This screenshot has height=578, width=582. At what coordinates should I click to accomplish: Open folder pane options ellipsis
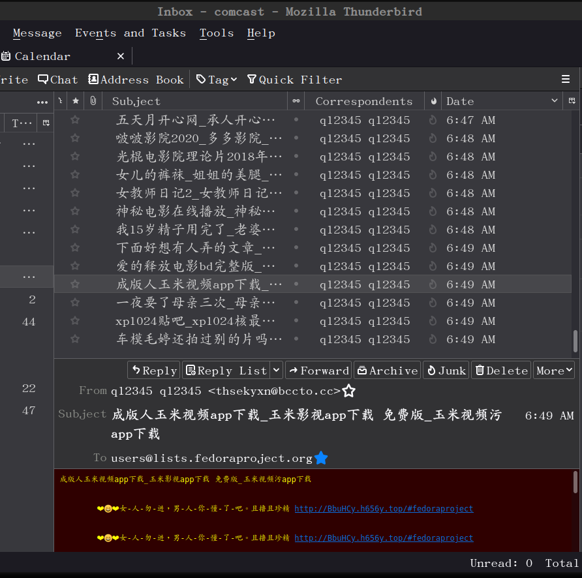[42, 102]
